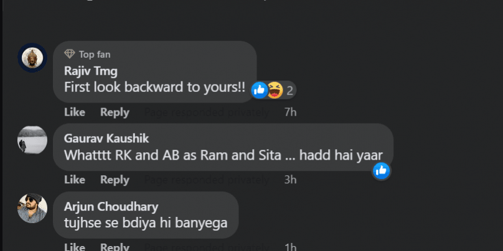Click 'Page responded privately' under Rajiv's comment
The width and height of the screenshot is (503, 251).
click(x=207, y=112)
